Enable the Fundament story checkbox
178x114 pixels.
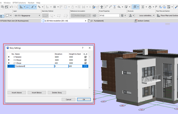click(85, 66)
